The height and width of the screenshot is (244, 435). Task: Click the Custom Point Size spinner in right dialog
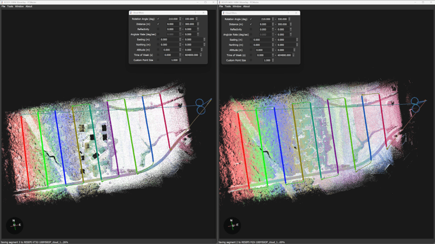click(273, 60)
